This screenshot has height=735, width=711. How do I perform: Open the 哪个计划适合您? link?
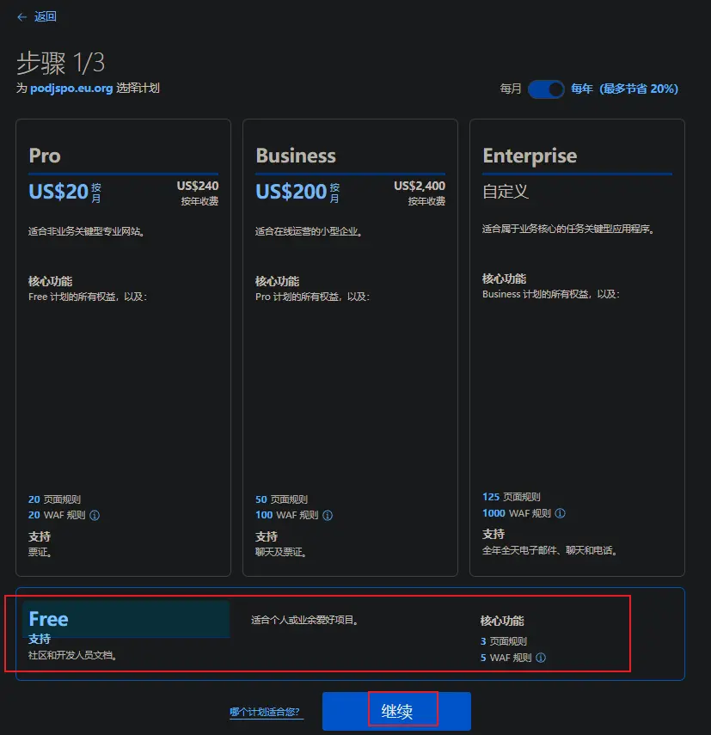265,712
